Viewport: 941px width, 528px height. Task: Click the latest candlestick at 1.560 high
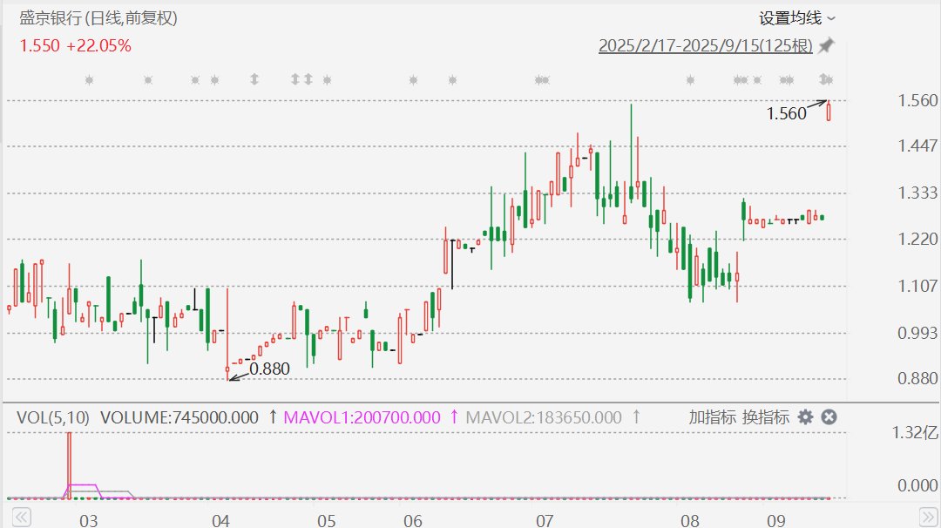click(x=829, y=112)
